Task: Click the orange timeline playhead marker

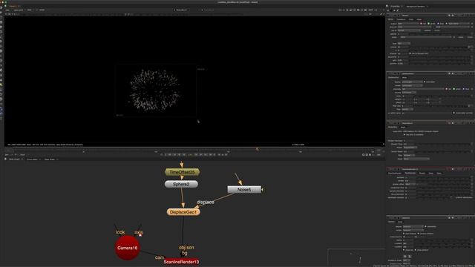Action: pos(257,149)
